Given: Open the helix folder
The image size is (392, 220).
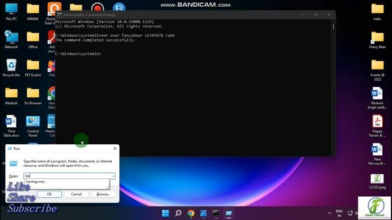Looking at the screenshot, I should pos(377,12).
